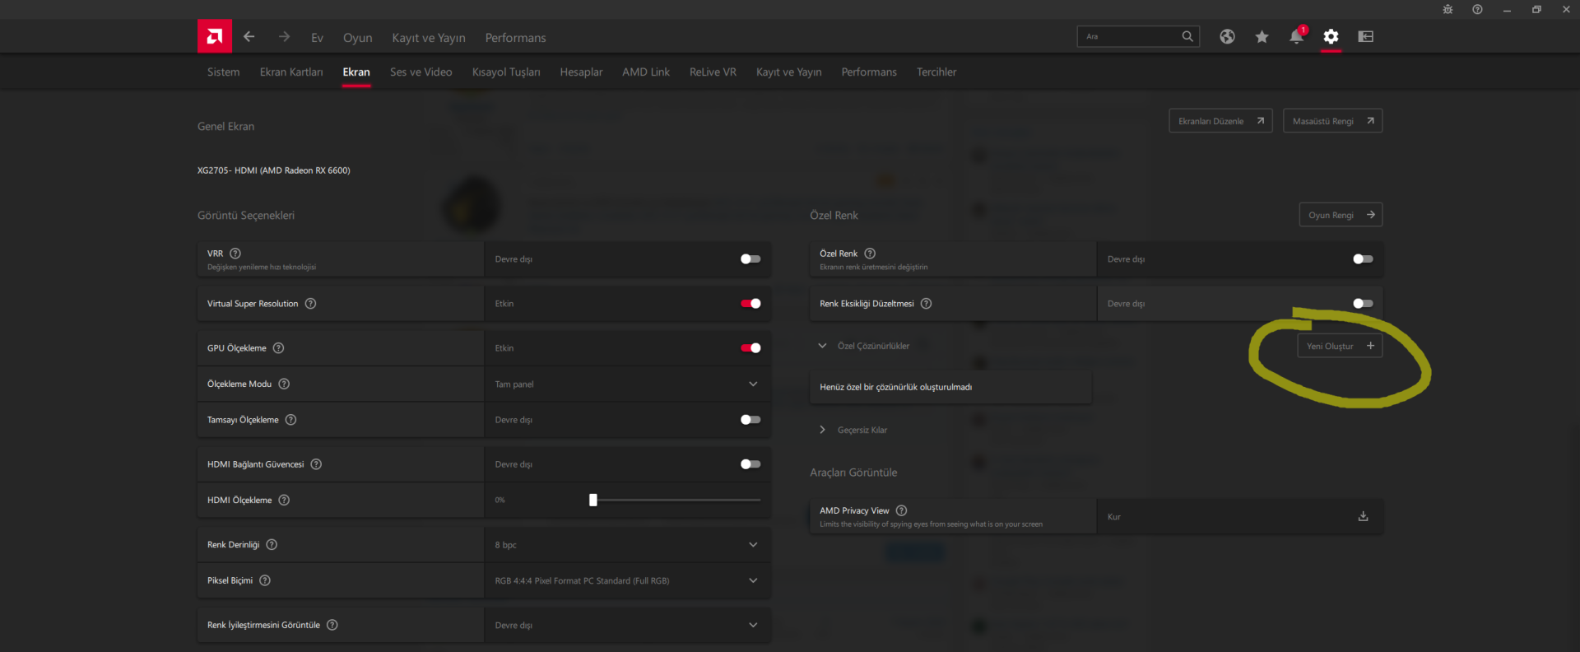Show help info for Virtual Super Resolution
The width and height of the screenshot is (1580, 652).
310,304
